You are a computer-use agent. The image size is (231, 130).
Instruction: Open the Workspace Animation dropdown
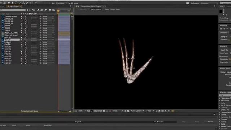click(209, 3)
